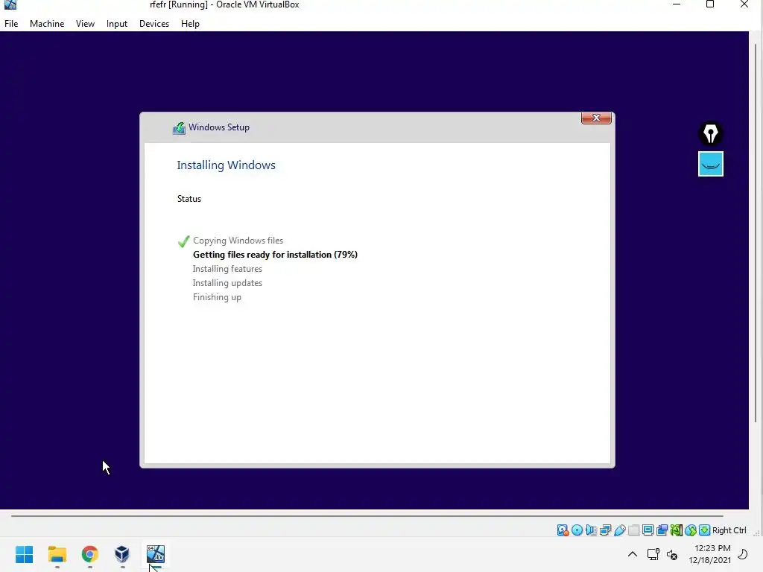
Task: Click the optical disk status icon
Action: pyautogui.click(x=577, y=530)
